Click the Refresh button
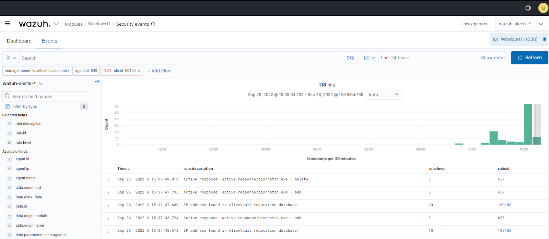 pyautogui.click(x=529, y=58)
